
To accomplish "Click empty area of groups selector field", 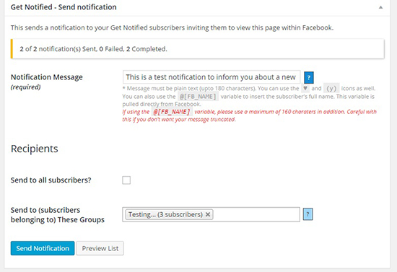I will coord(256,214).
